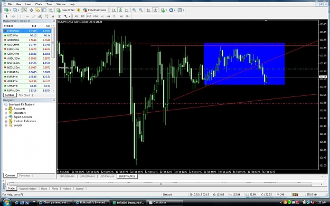The height and width of the screenshot is (206, 330).
Task: Select the text label tool
Action: click(60, 16)
